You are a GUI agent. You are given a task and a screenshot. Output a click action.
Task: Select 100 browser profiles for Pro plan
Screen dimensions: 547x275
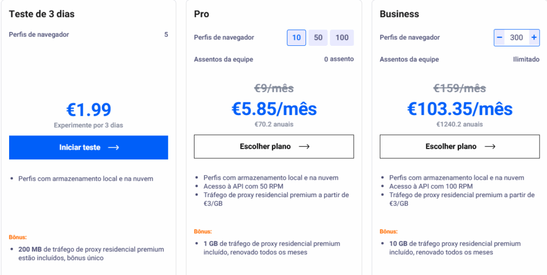coord(342,38)
